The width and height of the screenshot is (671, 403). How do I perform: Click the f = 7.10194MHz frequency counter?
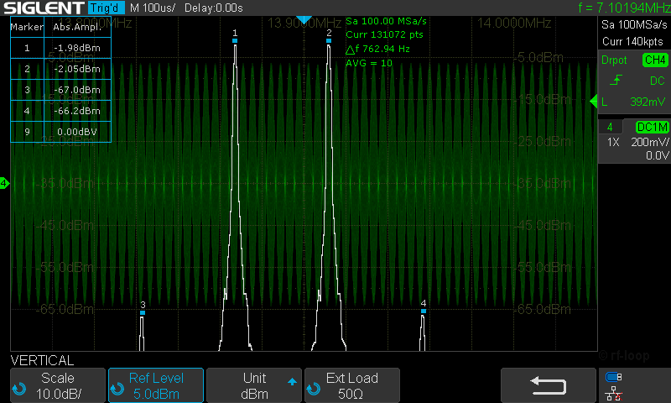624,8
